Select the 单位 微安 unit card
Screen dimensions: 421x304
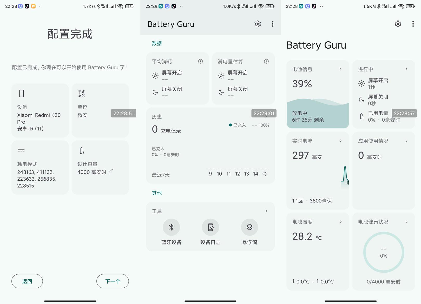(x=100, y=110)
